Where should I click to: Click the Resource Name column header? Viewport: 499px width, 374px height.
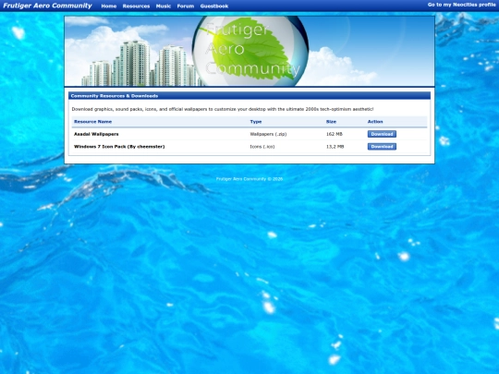tap(93, 122)
